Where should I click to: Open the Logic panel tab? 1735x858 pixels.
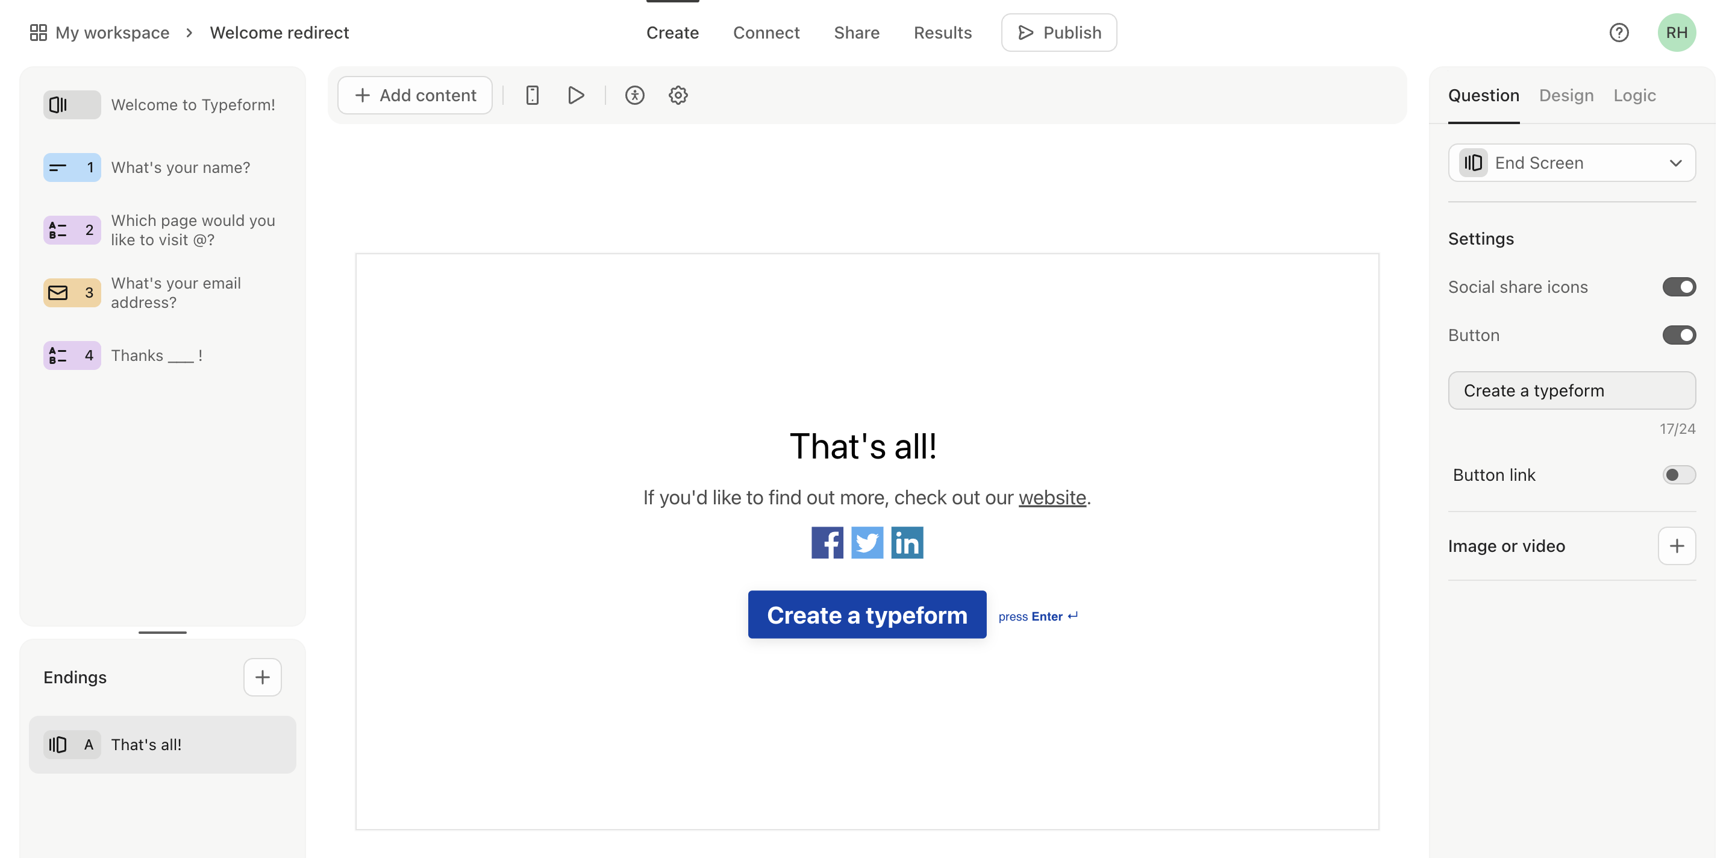pos(1634,95)
